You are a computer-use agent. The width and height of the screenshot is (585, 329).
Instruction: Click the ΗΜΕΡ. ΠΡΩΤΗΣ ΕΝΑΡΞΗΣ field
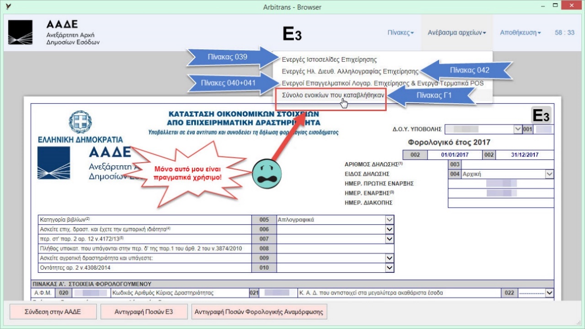click(x=501, y=184)
